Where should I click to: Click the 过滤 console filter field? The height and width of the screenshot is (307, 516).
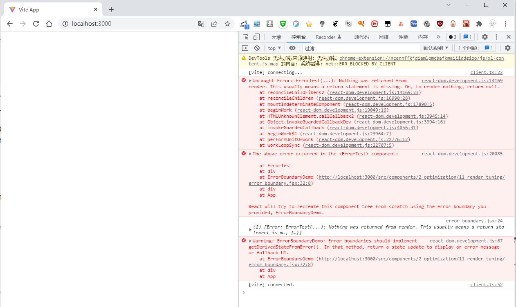pyautogui.click(x=360, y=48)
